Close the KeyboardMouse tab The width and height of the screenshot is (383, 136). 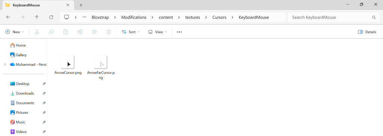tap(68, 5)
